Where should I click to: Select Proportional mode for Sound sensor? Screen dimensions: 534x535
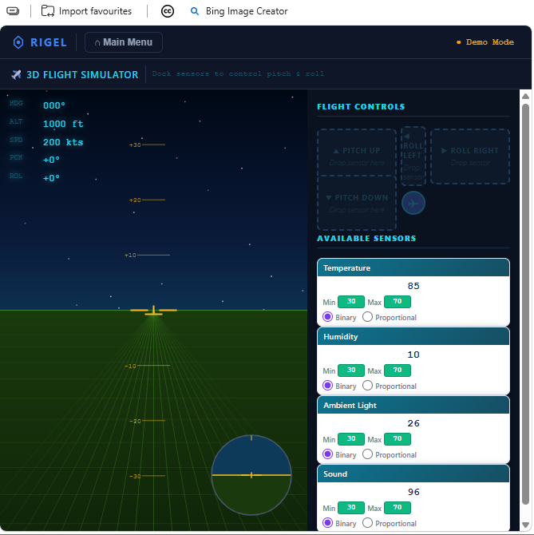(x=367, y=523)
